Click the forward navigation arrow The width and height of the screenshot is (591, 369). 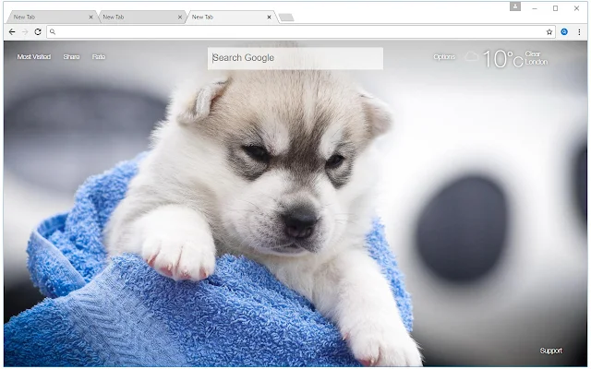coord(25,32)
